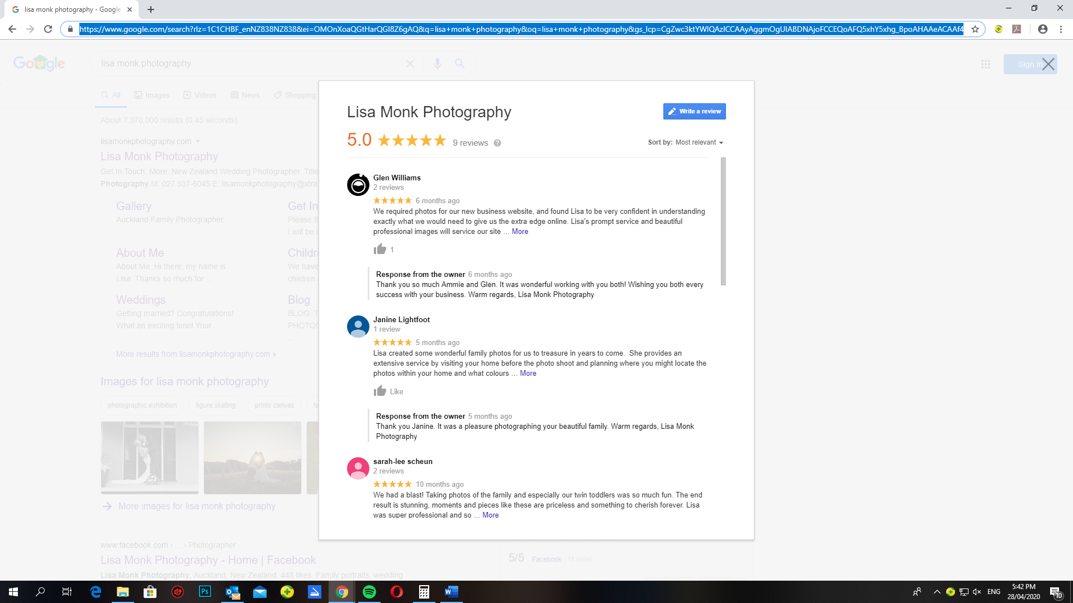The image size is (1073, 603).
Task: Open the Chrome profile account icon
Action: [x=1043, y=29]
